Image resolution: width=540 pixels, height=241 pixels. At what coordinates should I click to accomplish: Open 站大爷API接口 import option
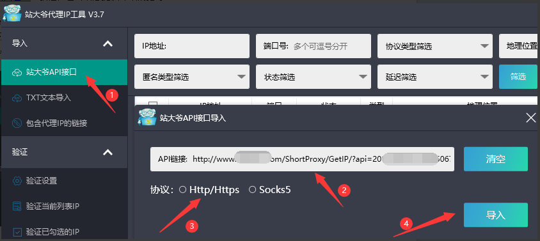click(x=64, y=72)
